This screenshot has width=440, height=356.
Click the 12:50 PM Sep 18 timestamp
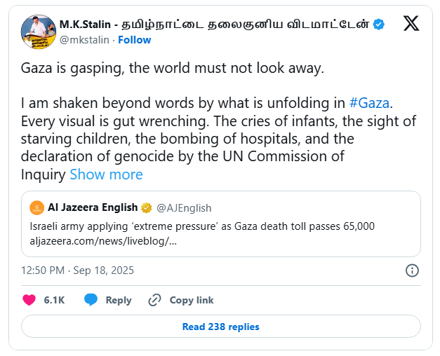77,271
